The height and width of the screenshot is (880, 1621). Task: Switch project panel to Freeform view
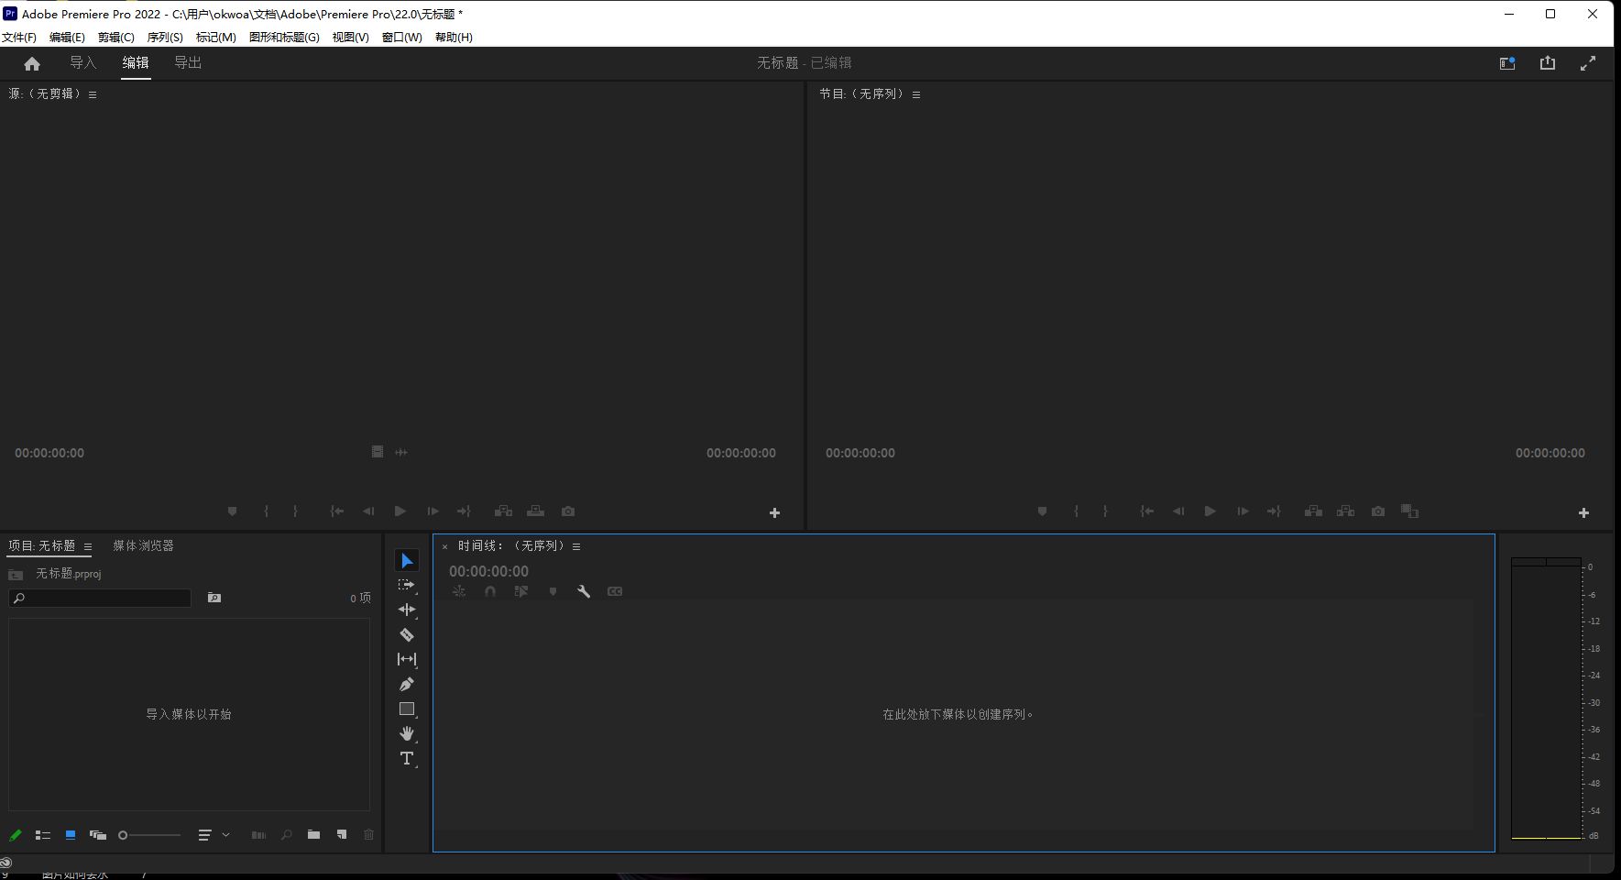(x=98, y=835)
